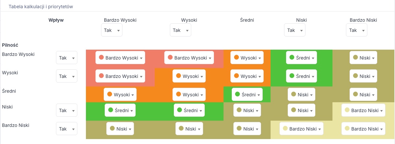The height and width of the screenshot is (144, 395).
Task: Expand Średni dropdown at Wysoki urgency, Niski impact
Action: [302, 76]
